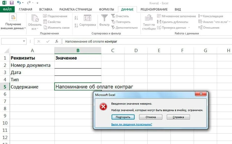Click cell containing Номер документа
232x144 pixels.
tap(32, 65)
